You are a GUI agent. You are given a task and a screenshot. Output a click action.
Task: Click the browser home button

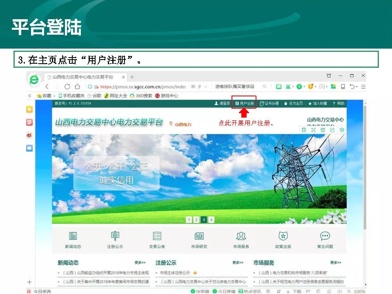point(77,87)
